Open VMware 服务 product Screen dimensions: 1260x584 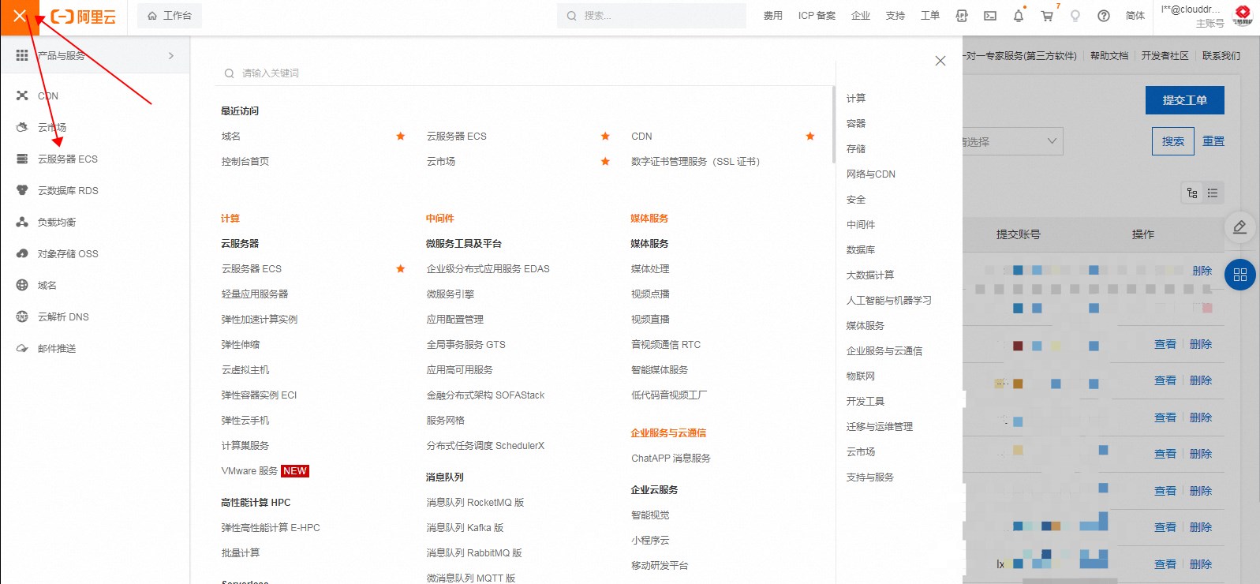point(250,470)
